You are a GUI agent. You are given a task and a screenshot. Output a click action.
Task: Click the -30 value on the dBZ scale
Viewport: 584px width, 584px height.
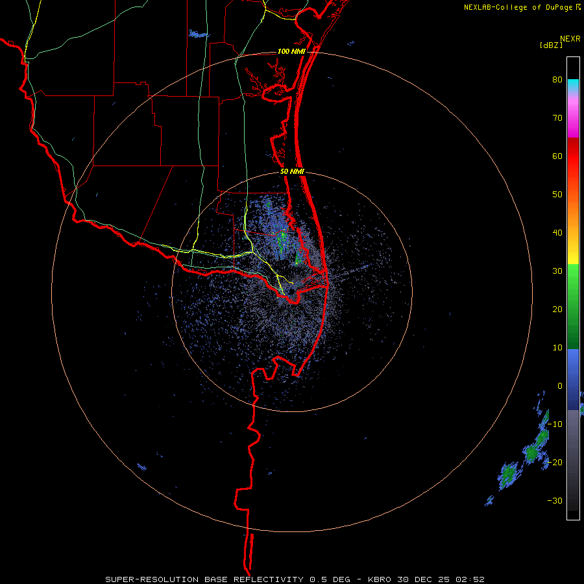(x=555, y=500)
